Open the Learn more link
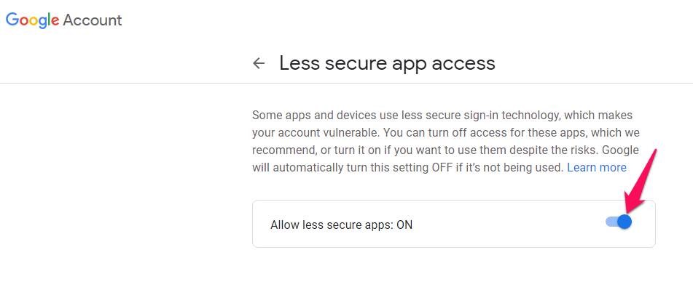The height and width of the screenshot is (287, 693). pyautogui.click(x=597, y=168)
